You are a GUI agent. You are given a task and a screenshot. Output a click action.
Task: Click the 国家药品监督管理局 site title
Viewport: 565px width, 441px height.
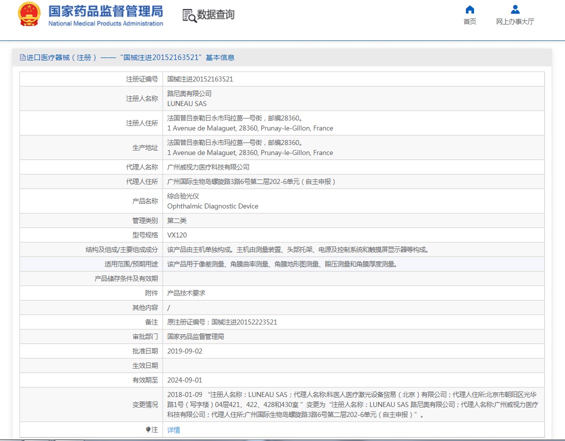(105, 11)
